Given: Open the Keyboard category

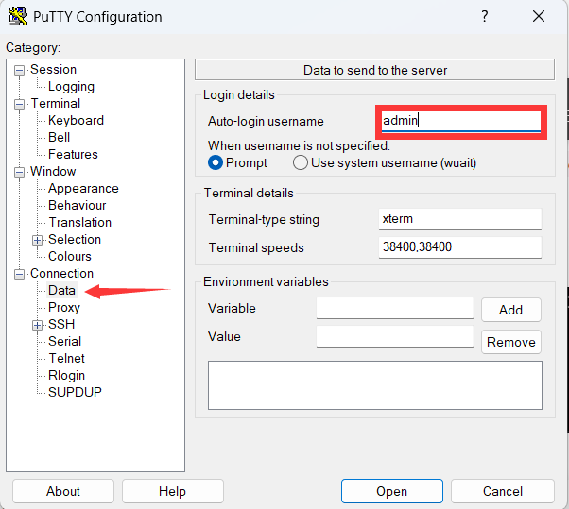Looking at the screenshot, I should (76, 120).
